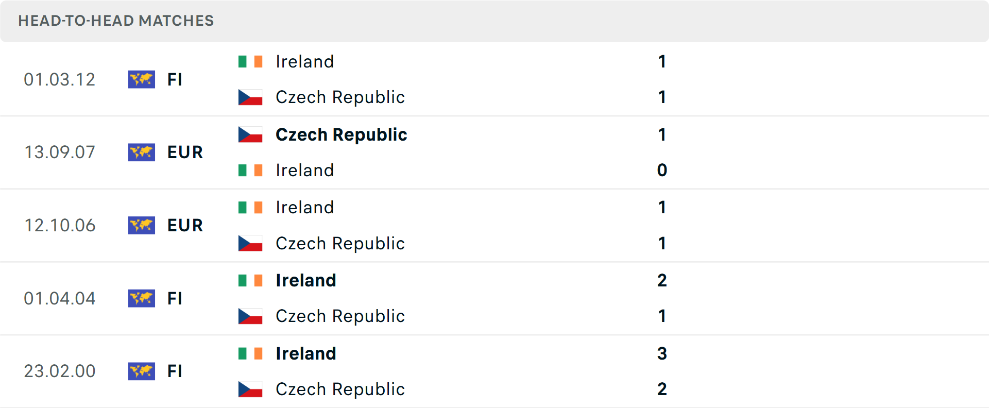This screenshot has width=989, height=408.
Task: Click the globe icon beside the 23.02.00 match
Action: pos(142,371)
